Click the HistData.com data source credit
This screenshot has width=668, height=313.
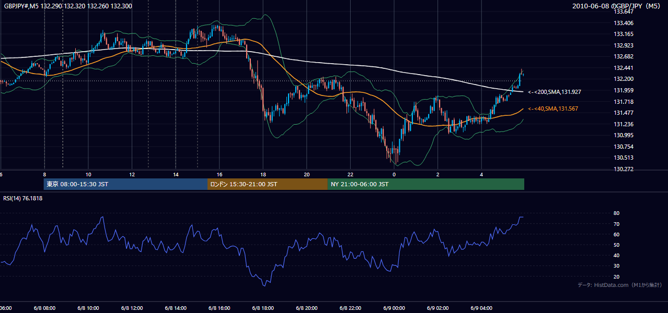[x=620, y=285]
